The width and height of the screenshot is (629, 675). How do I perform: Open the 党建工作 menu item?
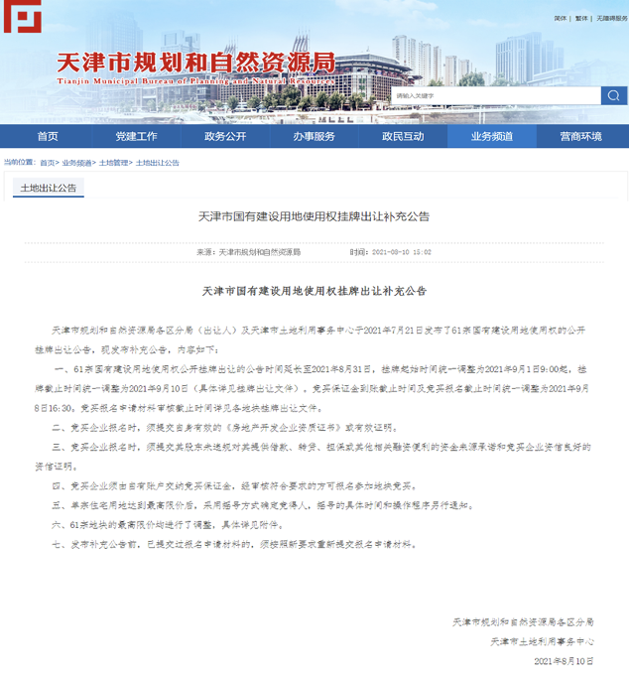coord(136,136)
